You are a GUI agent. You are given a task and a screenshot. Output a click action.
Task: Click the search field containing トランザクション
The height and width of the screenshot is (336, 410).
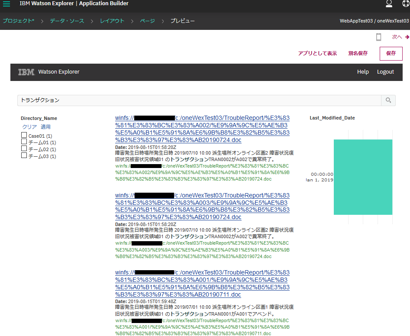pos(199,100)
